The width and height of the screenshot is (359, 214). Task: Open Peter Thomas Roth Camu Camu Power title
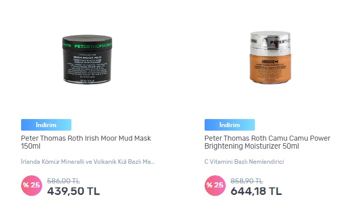pyautogui.click(x=267, y=142)
